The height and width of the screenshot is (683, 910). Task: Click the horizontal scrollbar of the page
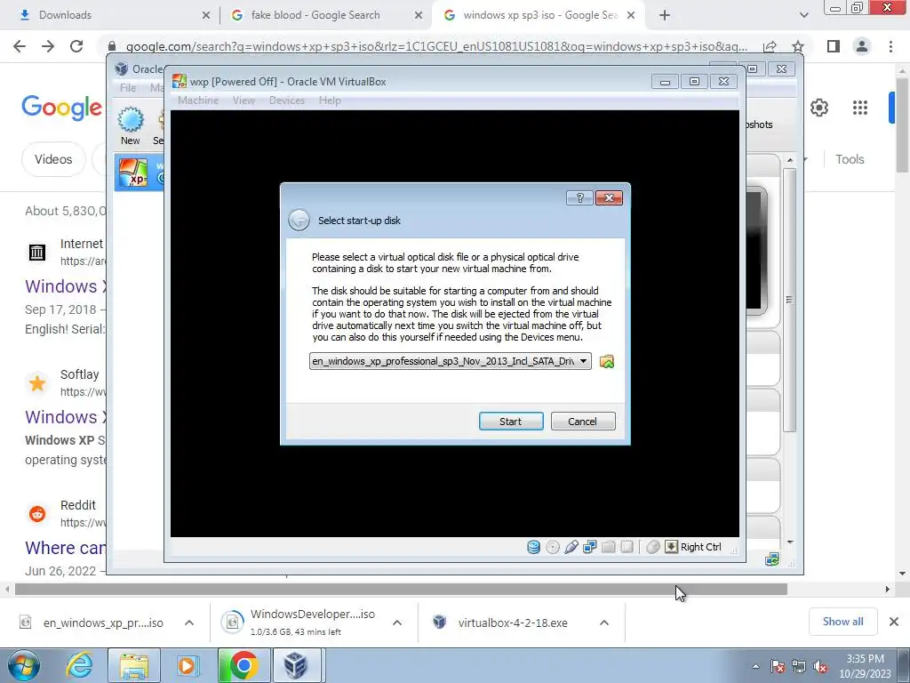(401, 589)
